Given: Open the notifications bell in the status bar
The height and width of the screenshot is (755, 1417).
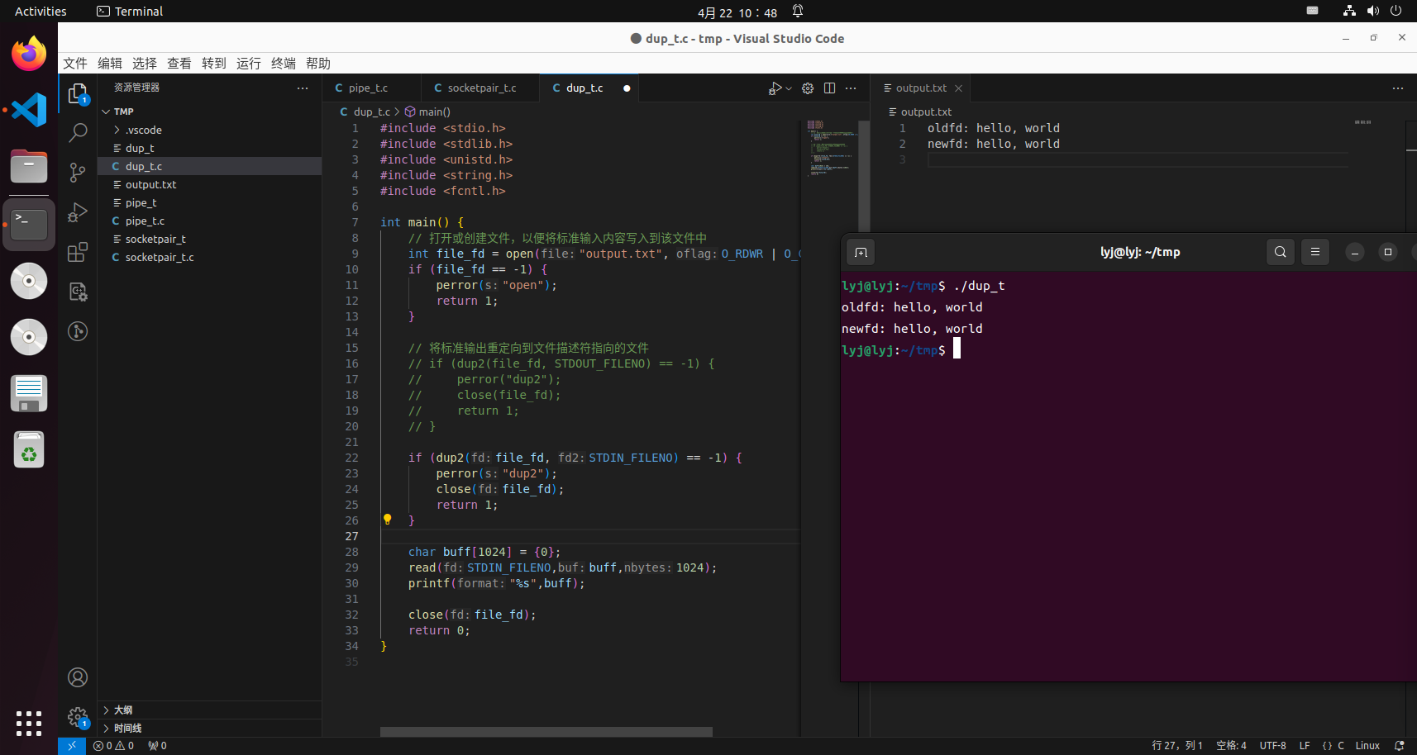Looking at the screenshot, I should pos(1399,746).
